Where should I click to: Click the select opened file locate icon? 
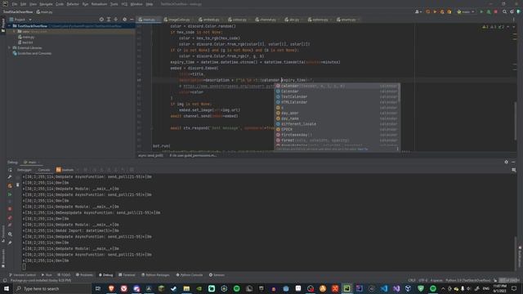coord(101,20)
